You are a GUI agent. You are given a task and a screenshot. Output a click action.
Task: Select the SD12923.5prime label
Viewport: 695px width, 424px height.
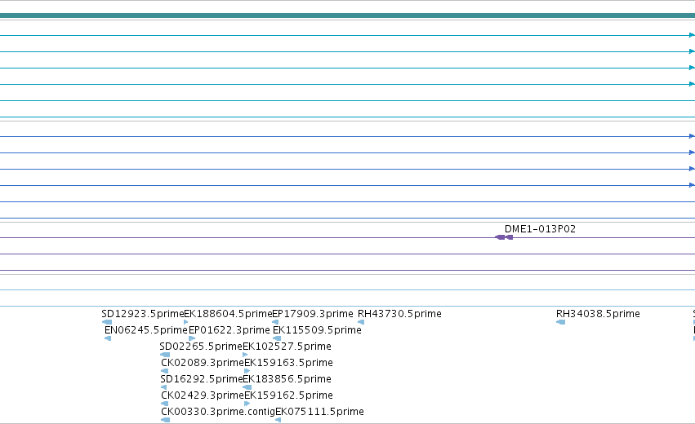tap(142, 314)
